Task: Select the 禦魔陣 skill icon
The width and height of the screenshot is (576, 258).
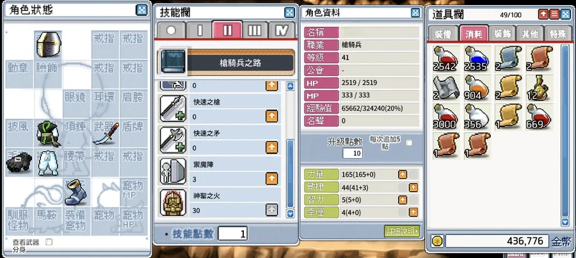Action: [x=173, y=171]
